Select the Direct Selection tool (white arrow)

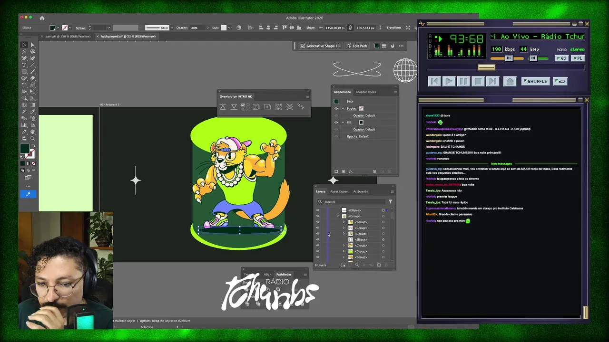(33, 45)
